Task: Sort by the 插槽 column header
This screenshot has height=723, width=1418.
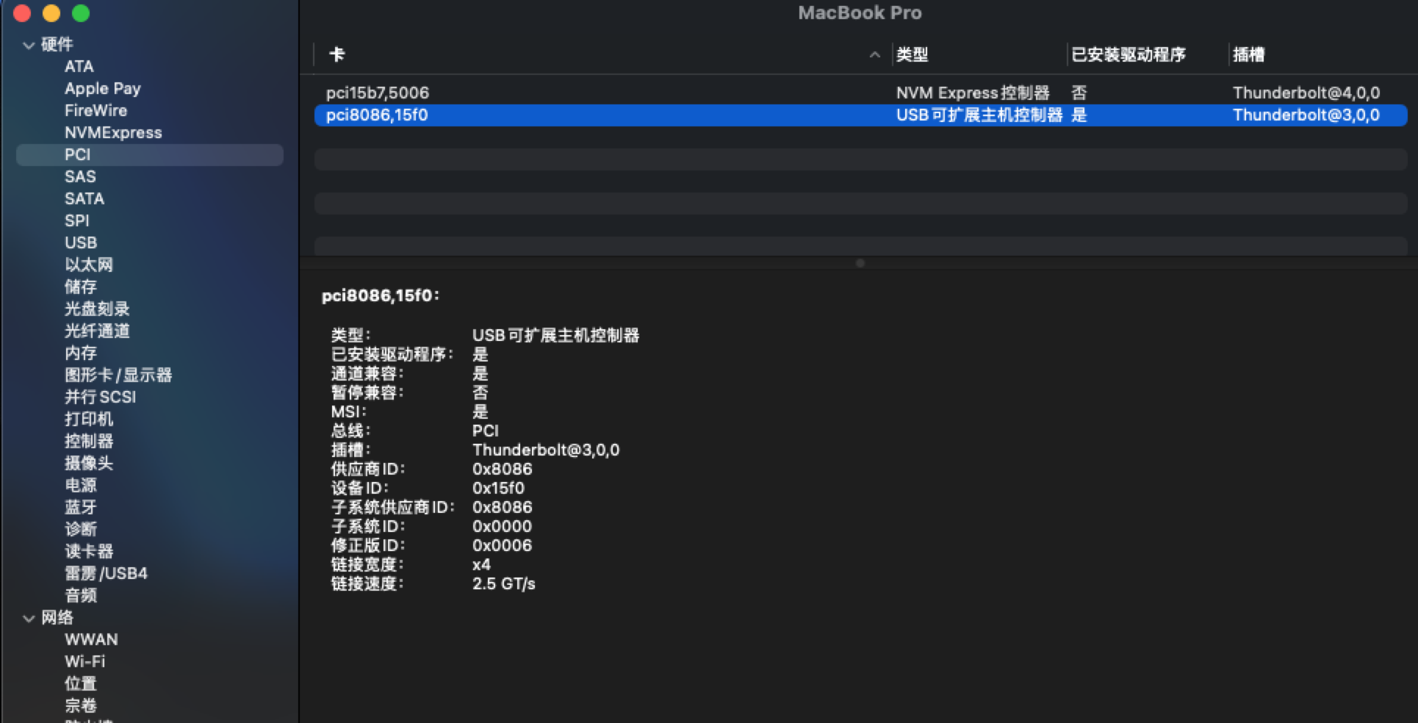Action: tap(1248, 54)
